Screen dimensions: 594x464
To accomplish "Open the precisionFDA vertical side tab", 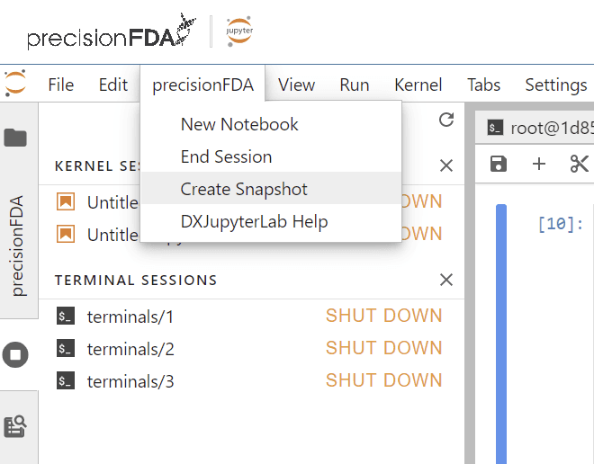I will point(18,245).
